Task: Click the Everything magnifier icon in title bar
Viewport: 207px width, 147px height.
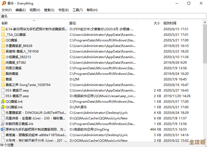Action: click(4, 3)
